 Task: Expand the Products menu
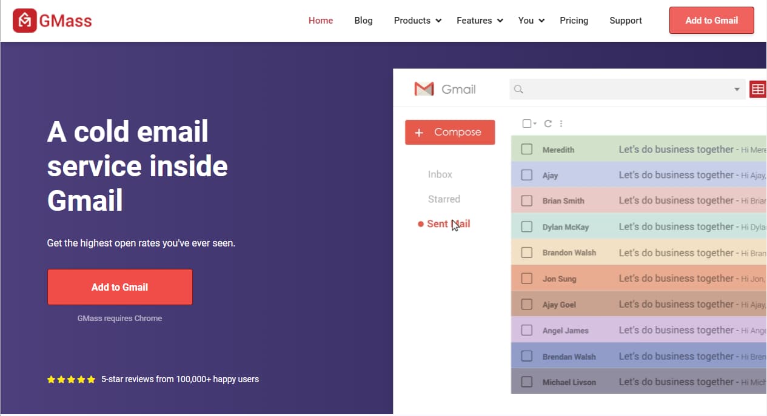tap(417, 21)
